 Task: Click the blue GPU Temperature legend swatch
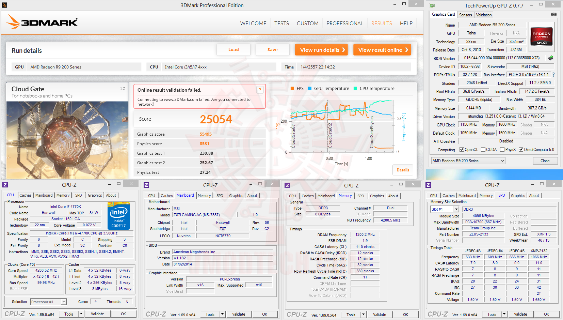pos(310,89)
